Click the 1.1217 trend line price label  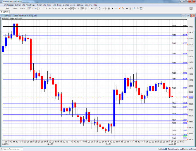tap(184, 53)
